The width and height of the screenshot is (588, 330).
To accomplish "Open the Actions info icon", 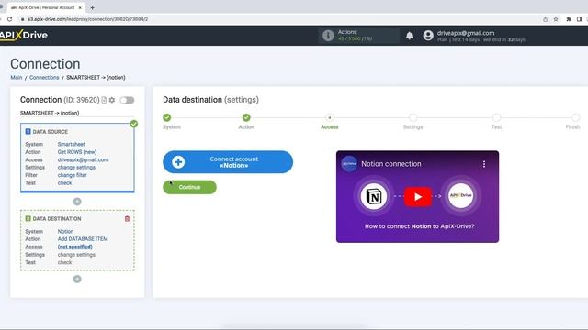I will pos(328,36).
